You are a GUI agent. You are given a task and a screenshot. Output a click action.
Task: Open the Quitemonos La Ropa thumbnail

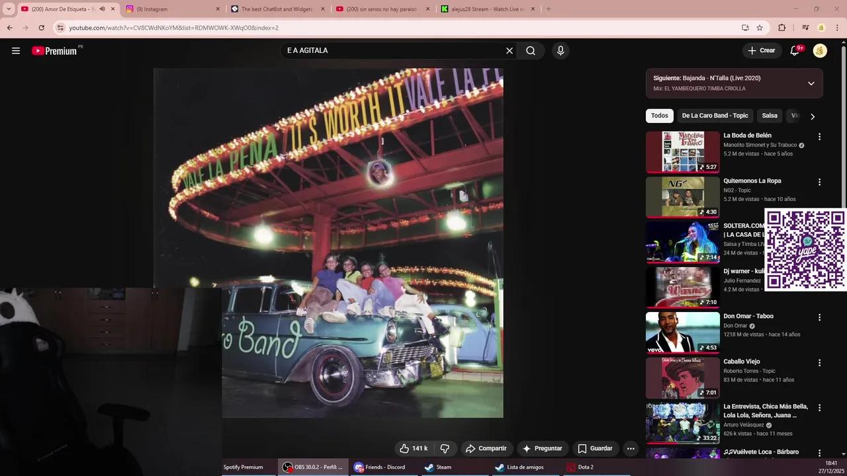pyautogui.click(x=682, y=197)
